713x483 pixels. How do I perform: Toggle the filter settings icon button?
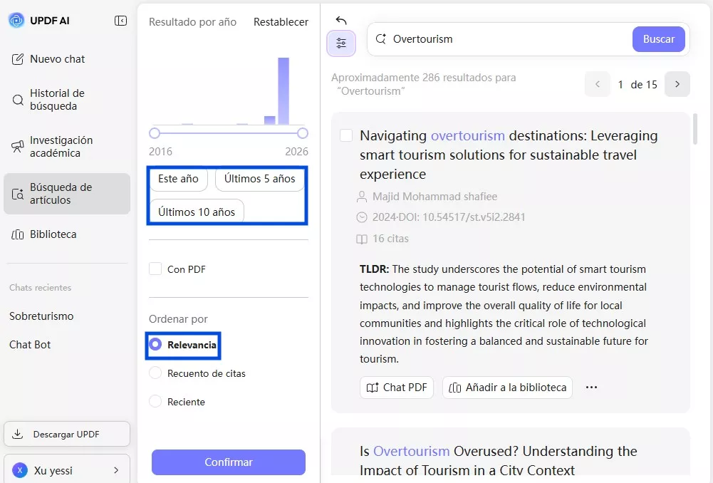point(341,43)
